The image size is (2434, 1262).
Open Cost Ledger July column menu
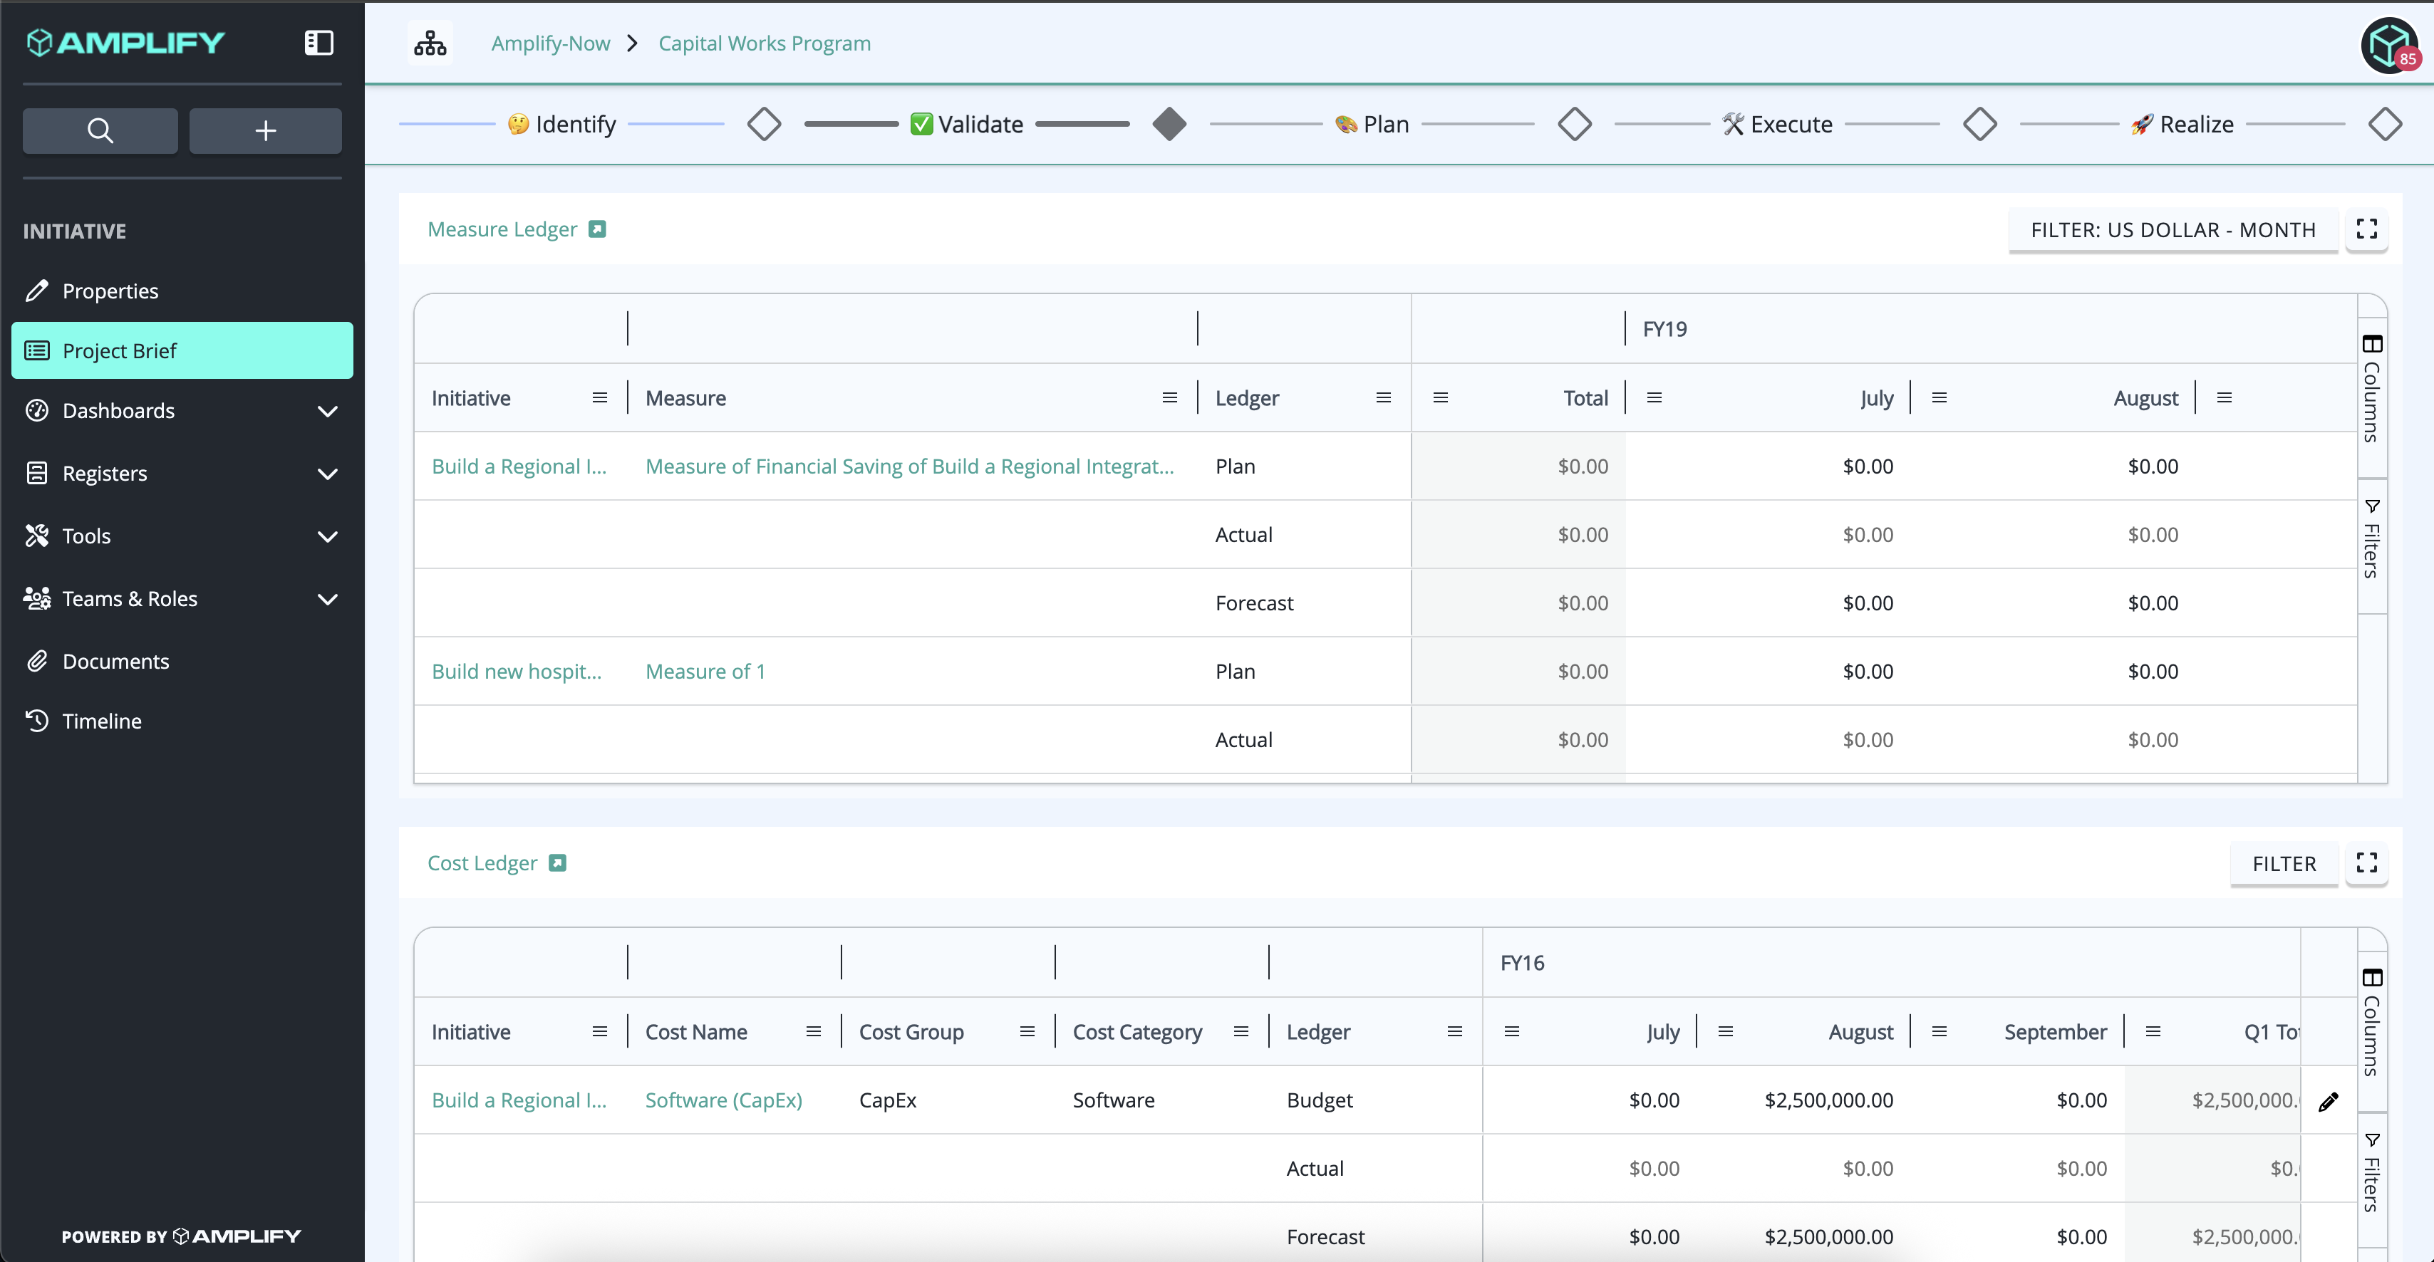point(1512,1031)
